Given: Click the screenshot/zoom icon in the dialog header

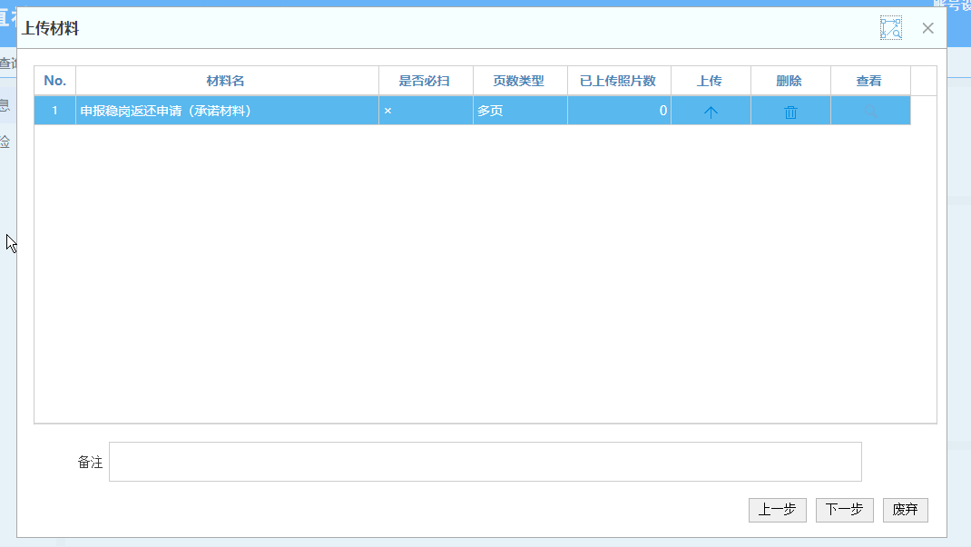Looking at the screenshot, I should click(x=890, y=28).
